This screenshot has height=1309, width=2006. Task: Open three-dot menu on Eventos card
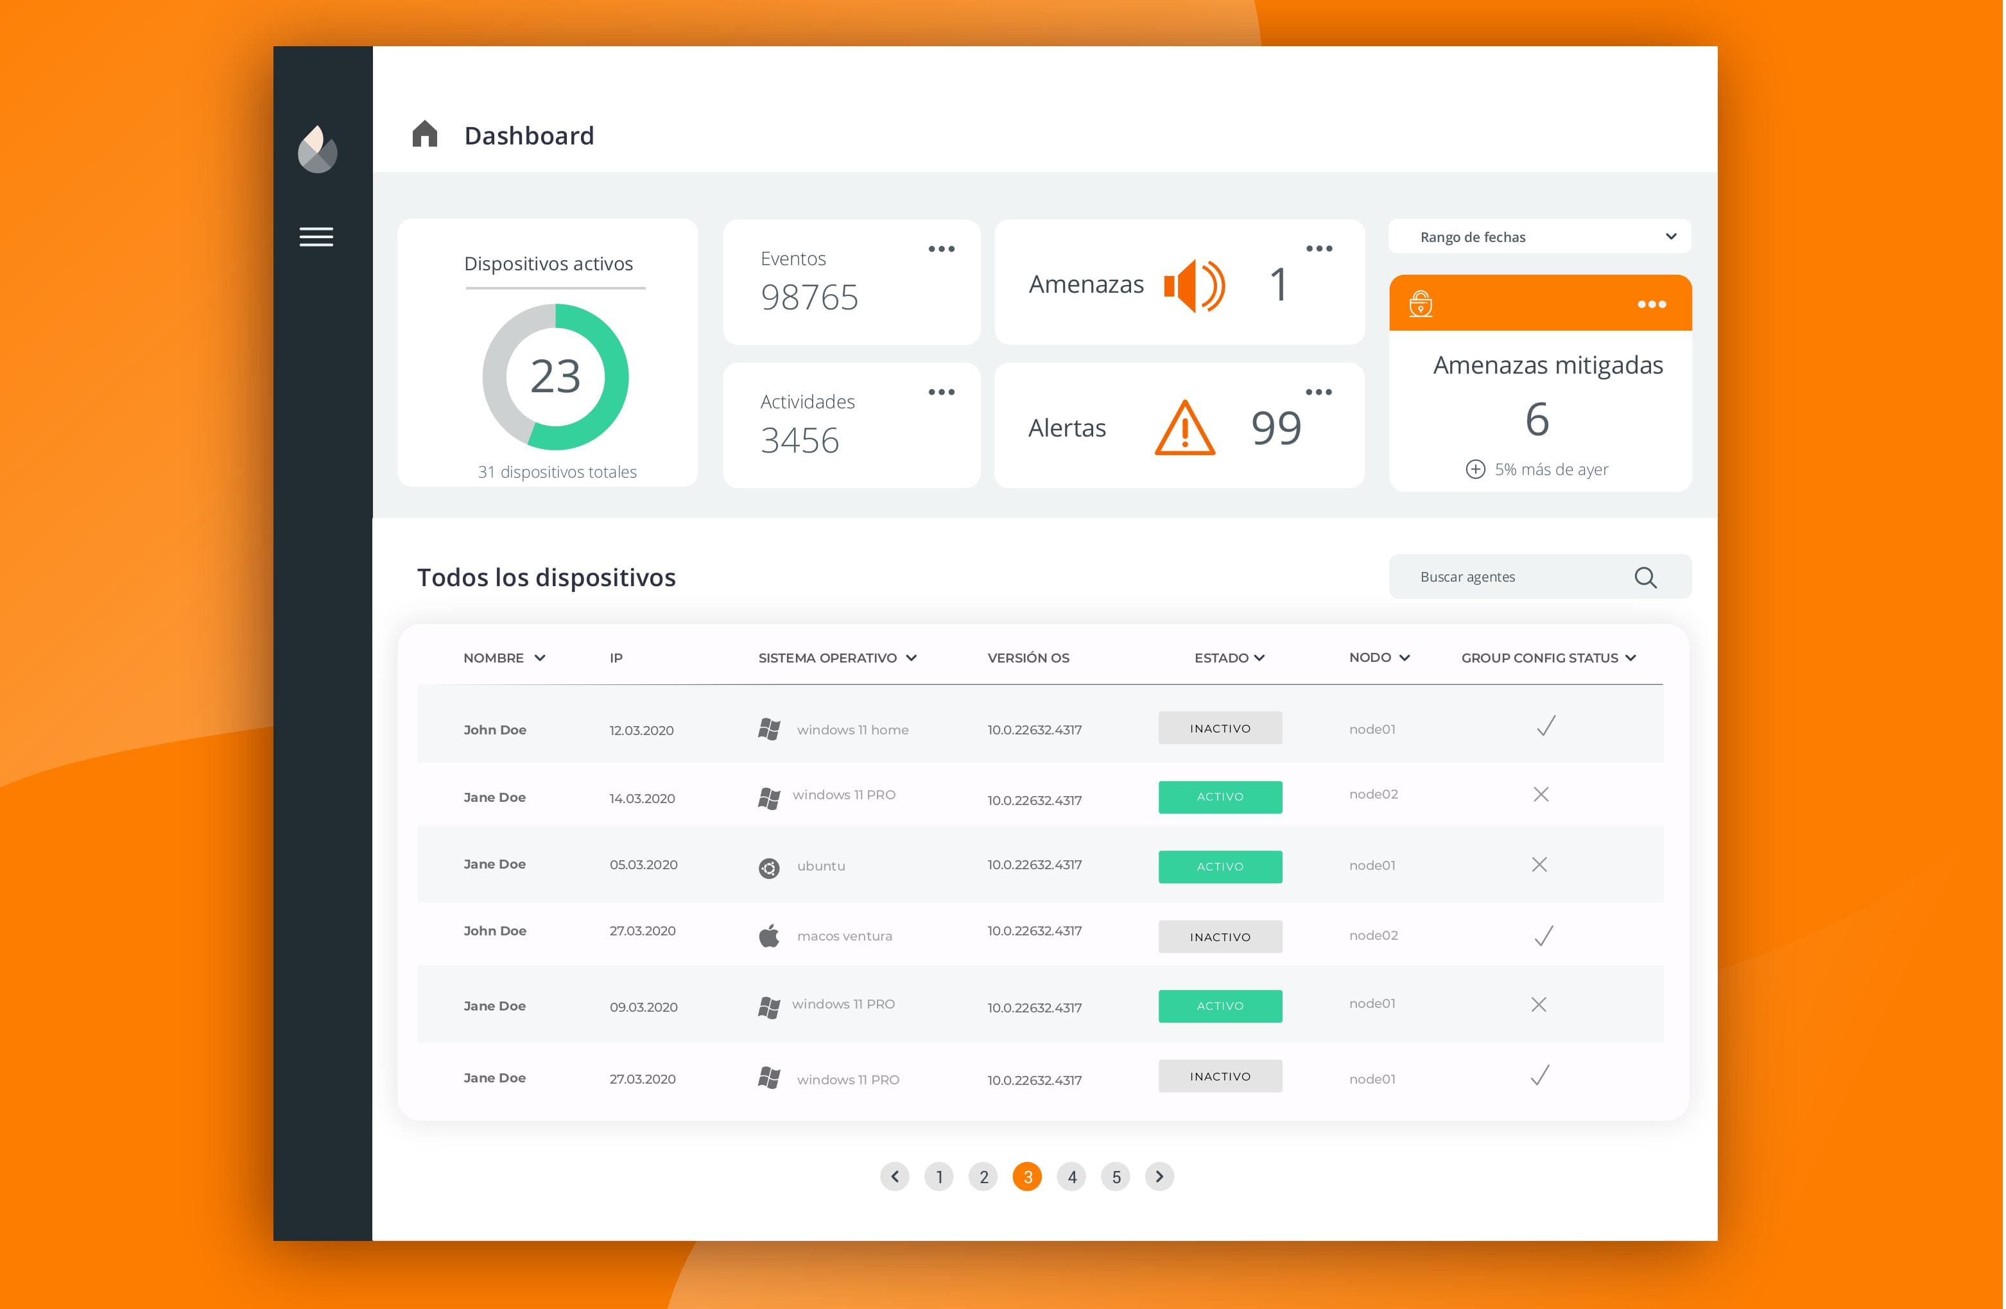coord(942,248)
